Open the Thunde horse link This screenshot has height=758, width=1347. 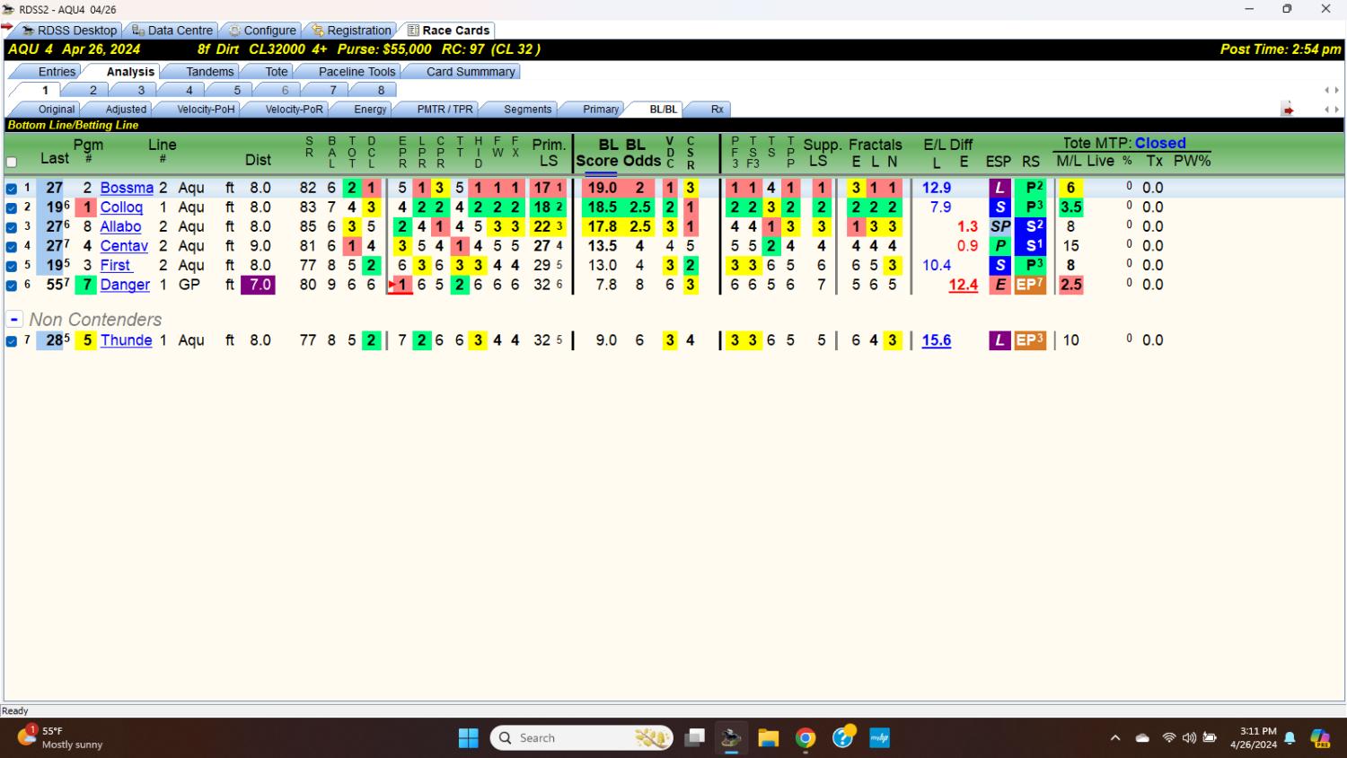click(x=126, y=340)
